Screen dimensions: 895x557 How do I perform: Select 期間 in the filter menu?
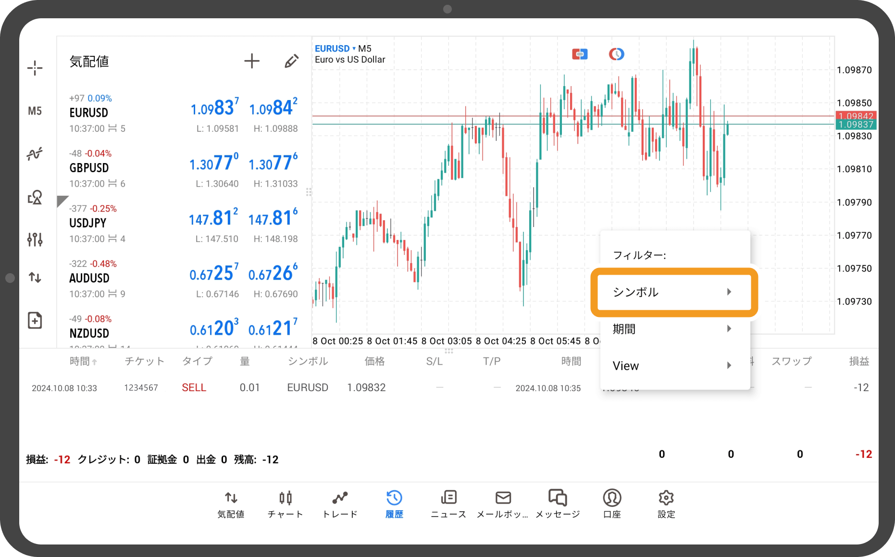(x=674, y=329)
